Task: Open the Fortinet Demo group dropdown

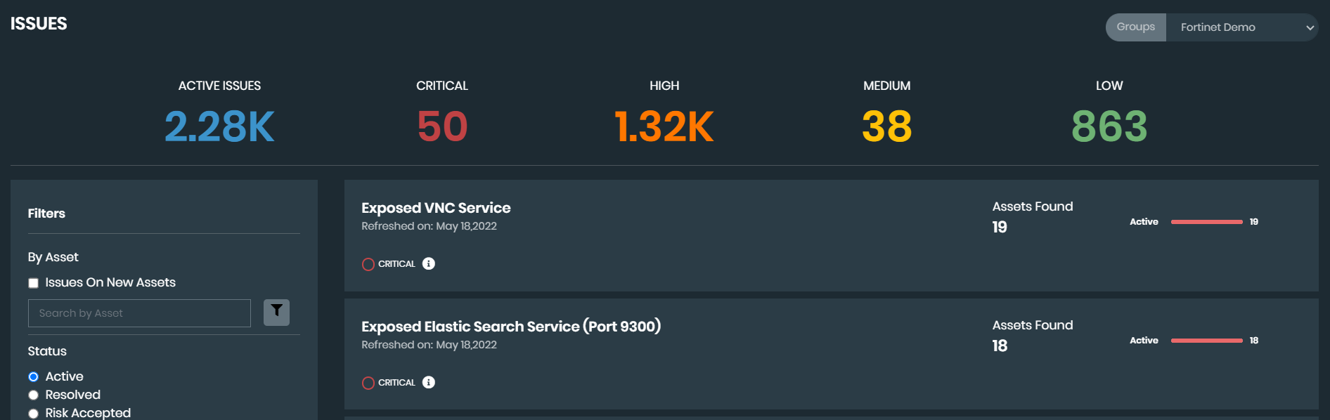Action: pos(1241,27)
